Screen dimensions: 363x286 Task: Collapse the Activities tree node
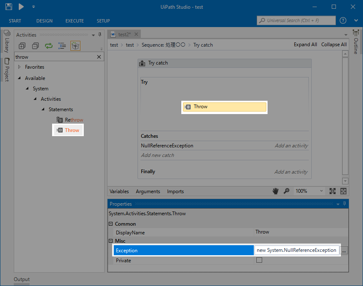pyautogui.click(x=35, y=99)
